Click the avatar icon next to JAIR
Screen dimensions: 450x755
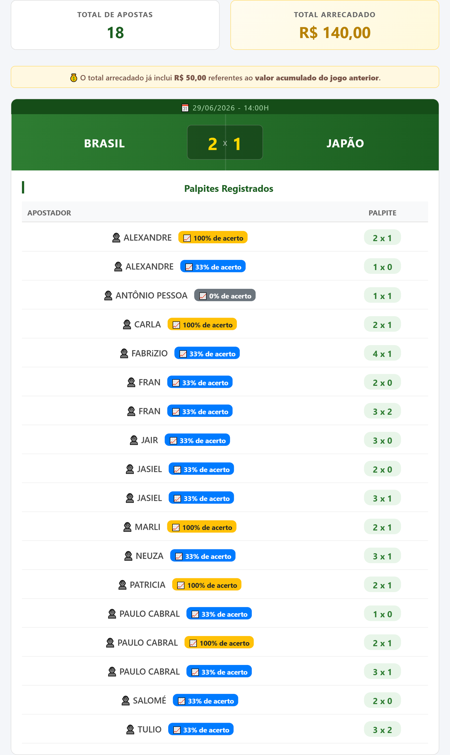click(x=134, y=440)
